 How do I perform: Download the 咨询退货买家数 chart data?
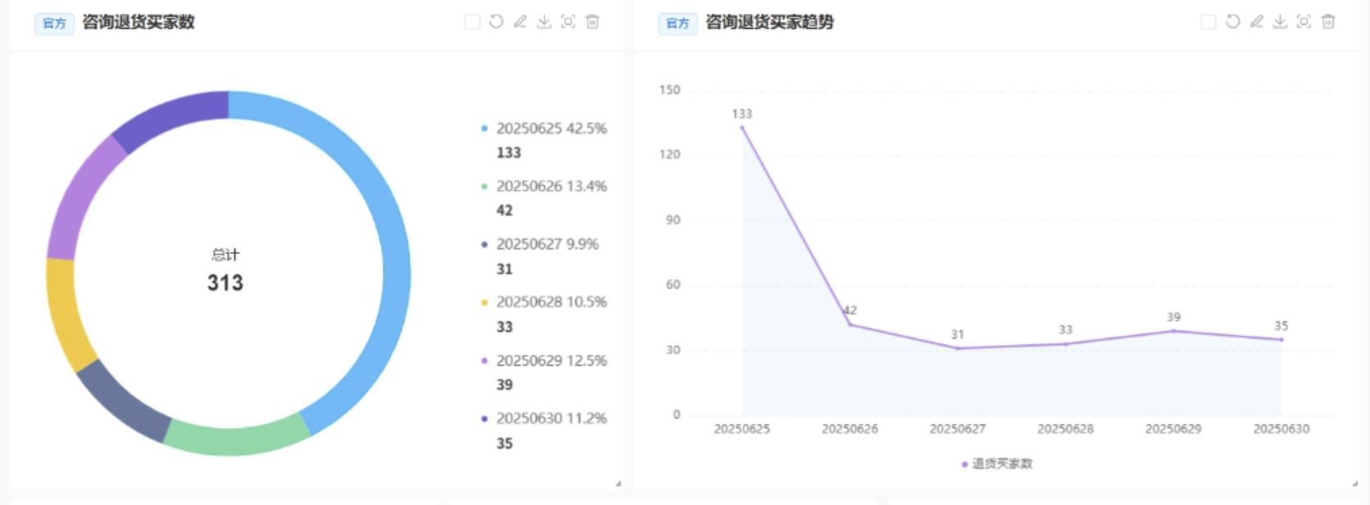click(543, 22)
